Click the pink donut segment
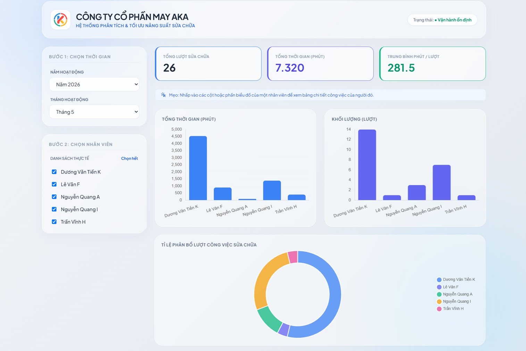The height and width of the screenshot is (351, 526). click(x=293, y=257)
